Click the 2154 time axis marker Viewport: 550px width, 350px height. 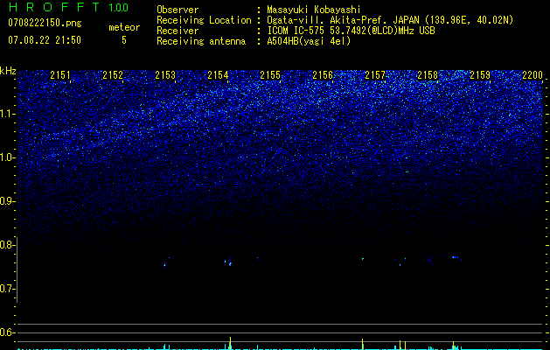click(218, 75)
